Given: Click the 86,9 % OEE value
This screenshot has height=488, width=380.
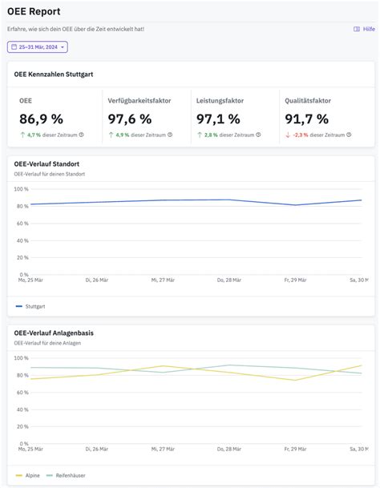Looking at the screenshot, I should (41, 119).
